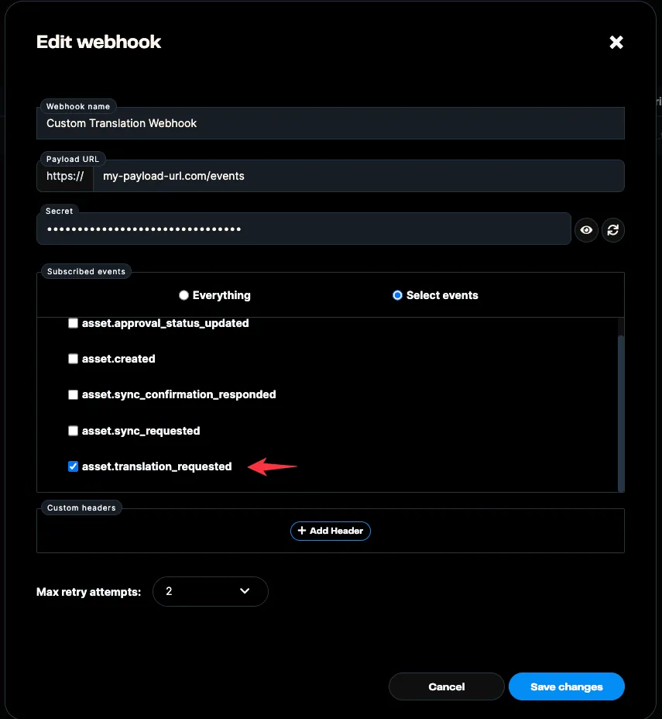
Task: Cancel editing the webhook
Action: (x=447, y=686)
